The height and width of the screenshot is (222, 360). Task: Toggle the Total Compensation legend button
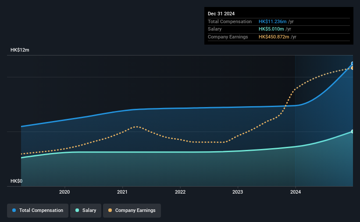pos(38,211)
